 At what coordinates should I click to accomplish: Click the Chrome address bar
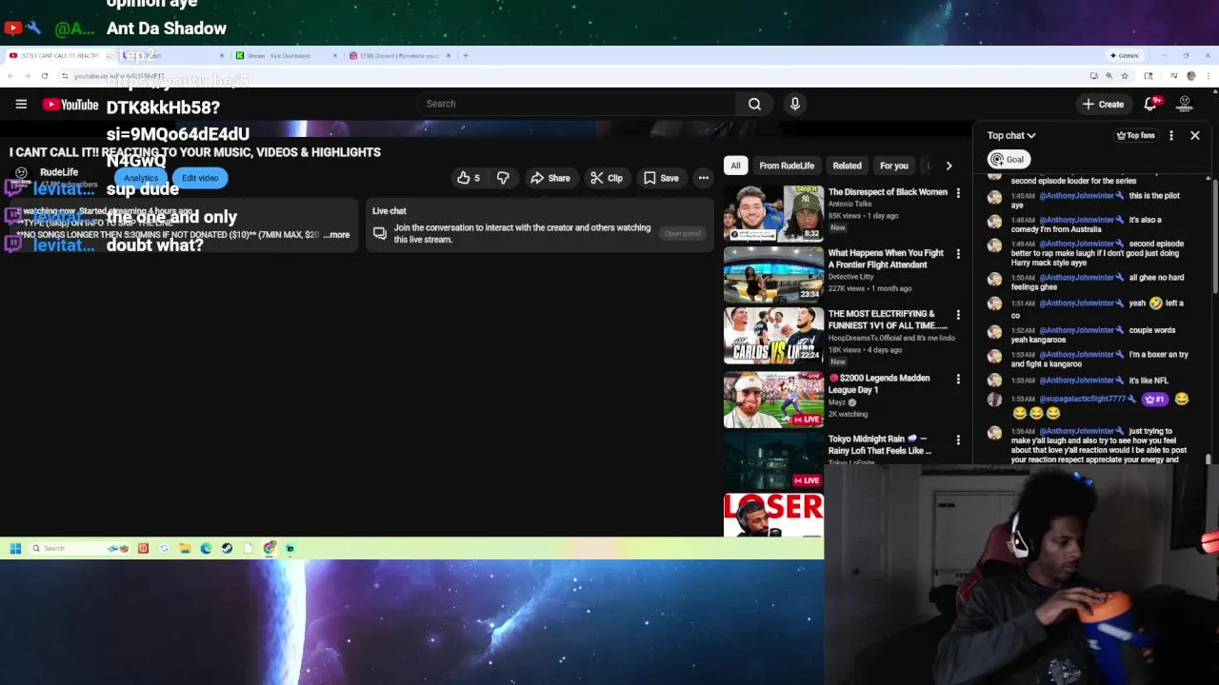click(571, 76)
